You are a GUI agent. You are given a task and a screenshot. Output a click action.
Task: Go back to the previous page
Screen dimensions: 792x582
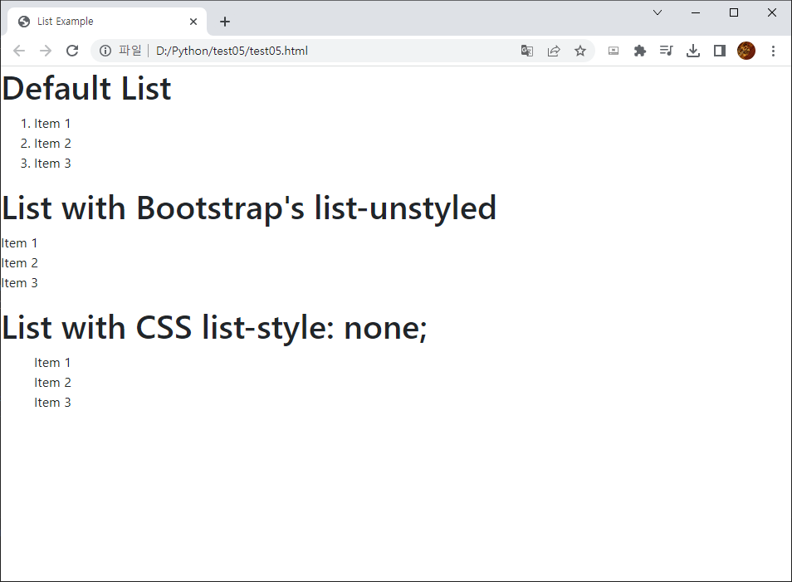click(x=19, y=51)
